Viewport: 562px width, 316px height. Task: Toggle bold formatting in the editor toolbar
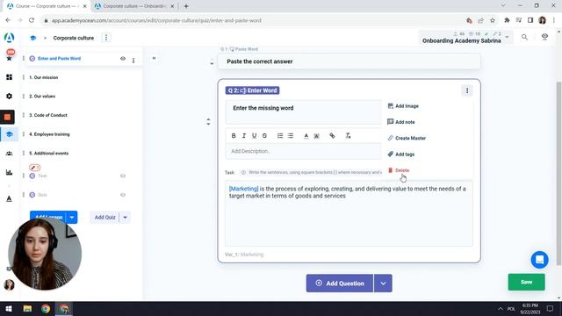(x=234, y=136)
